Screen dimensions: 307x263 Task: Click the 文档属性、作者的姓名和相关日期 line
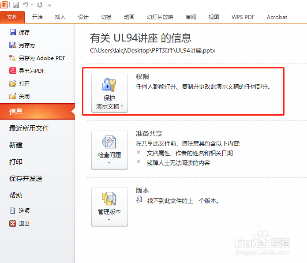(x=190, y=153)
